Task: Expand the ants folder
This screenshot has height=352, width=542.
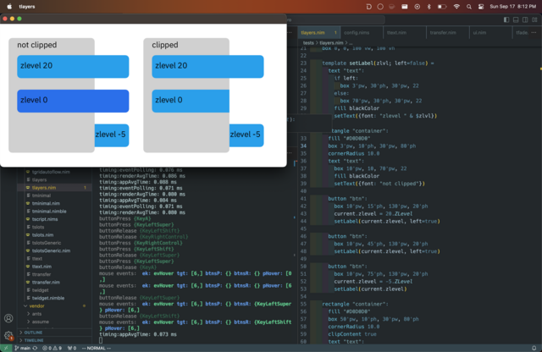Action: click(x=36, y=314)
